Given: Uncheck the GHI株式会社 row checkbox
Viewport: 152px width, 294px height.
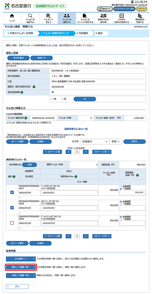Looking at the screenshot, I should (12, 192).
